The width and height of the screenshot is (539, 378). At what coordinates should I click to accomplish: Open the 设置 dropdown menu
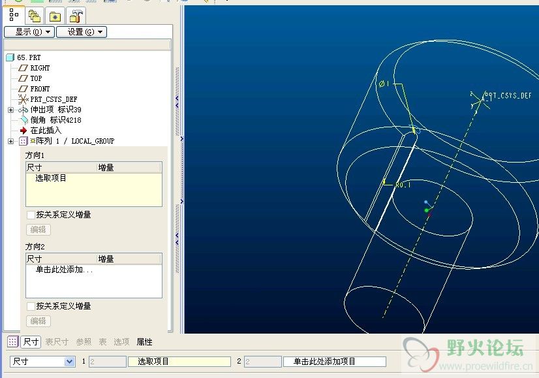[x=82, y=32]
